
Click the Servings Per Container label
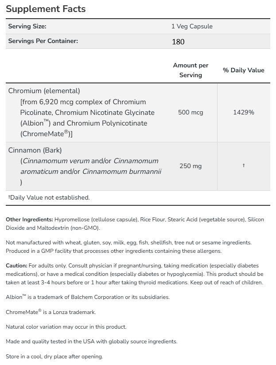pyautogui.click(x=43, y=41)
